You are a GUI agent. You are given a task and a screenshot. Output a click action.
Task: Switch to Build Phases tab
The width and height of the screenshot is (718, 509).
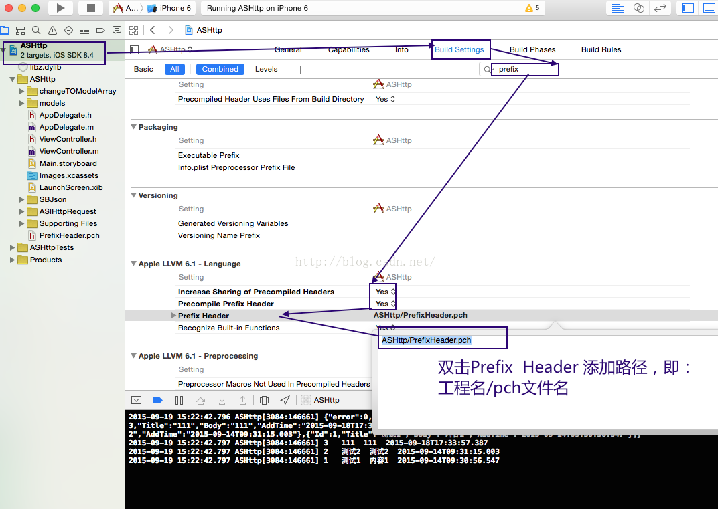532,49
